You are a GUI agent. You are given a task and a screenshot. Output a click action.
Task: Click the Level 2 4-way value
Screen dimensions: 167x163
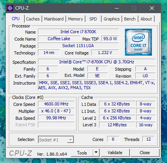146,118
